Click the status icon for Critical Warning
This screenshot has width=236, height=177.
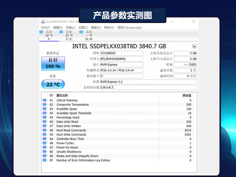[45, 100]
